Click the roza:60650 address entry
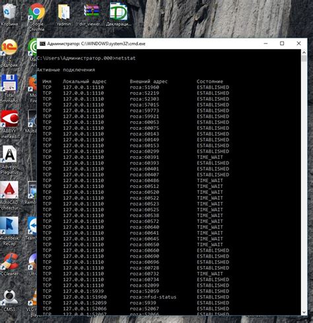The width and height of the screenshot is (313, 323). click(145, 244)
